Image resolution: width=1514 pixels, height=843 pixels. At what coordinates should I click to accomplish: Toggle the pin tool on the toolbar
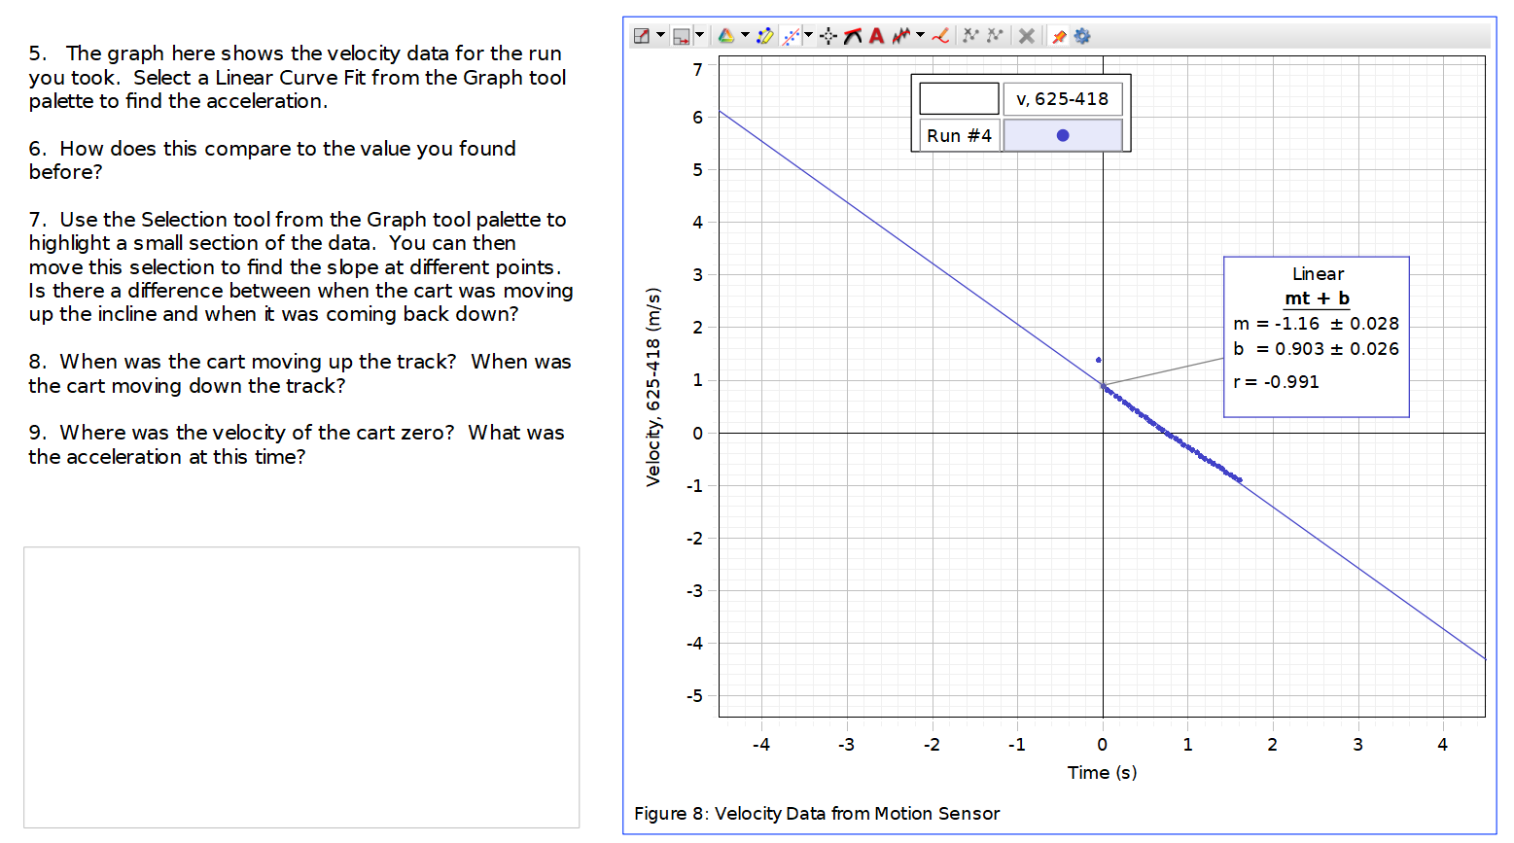tap(1059, 36)
